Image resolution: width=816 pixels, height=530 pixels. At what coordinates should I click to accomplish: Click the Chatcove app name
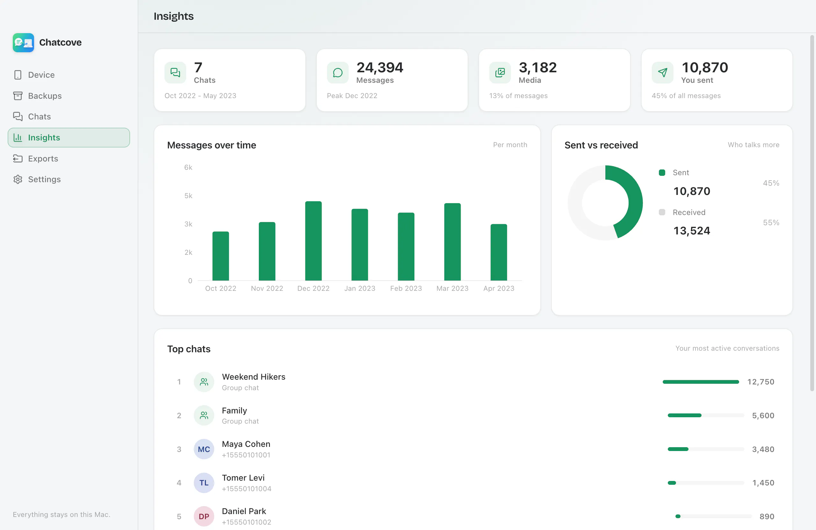pos(60,42)
